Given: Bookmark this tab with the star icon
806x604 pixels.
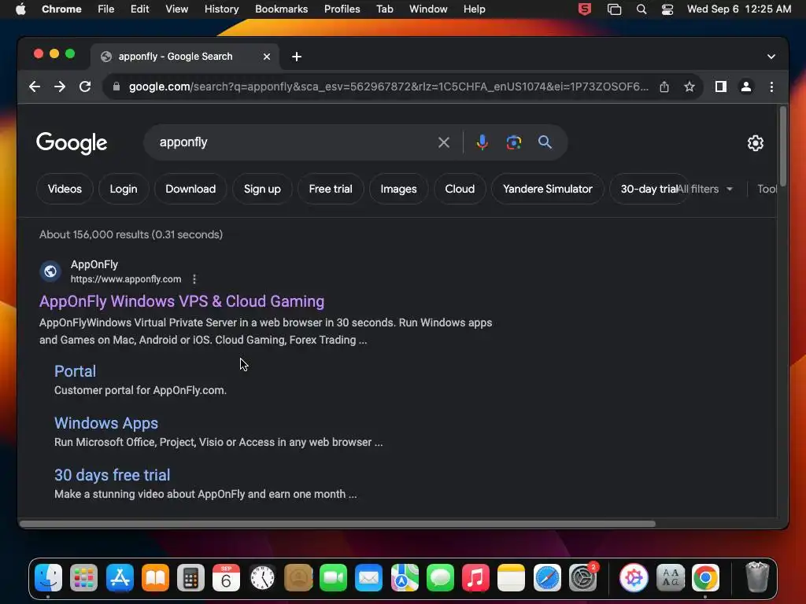Looking at the screenshot, I should (690, 87).
